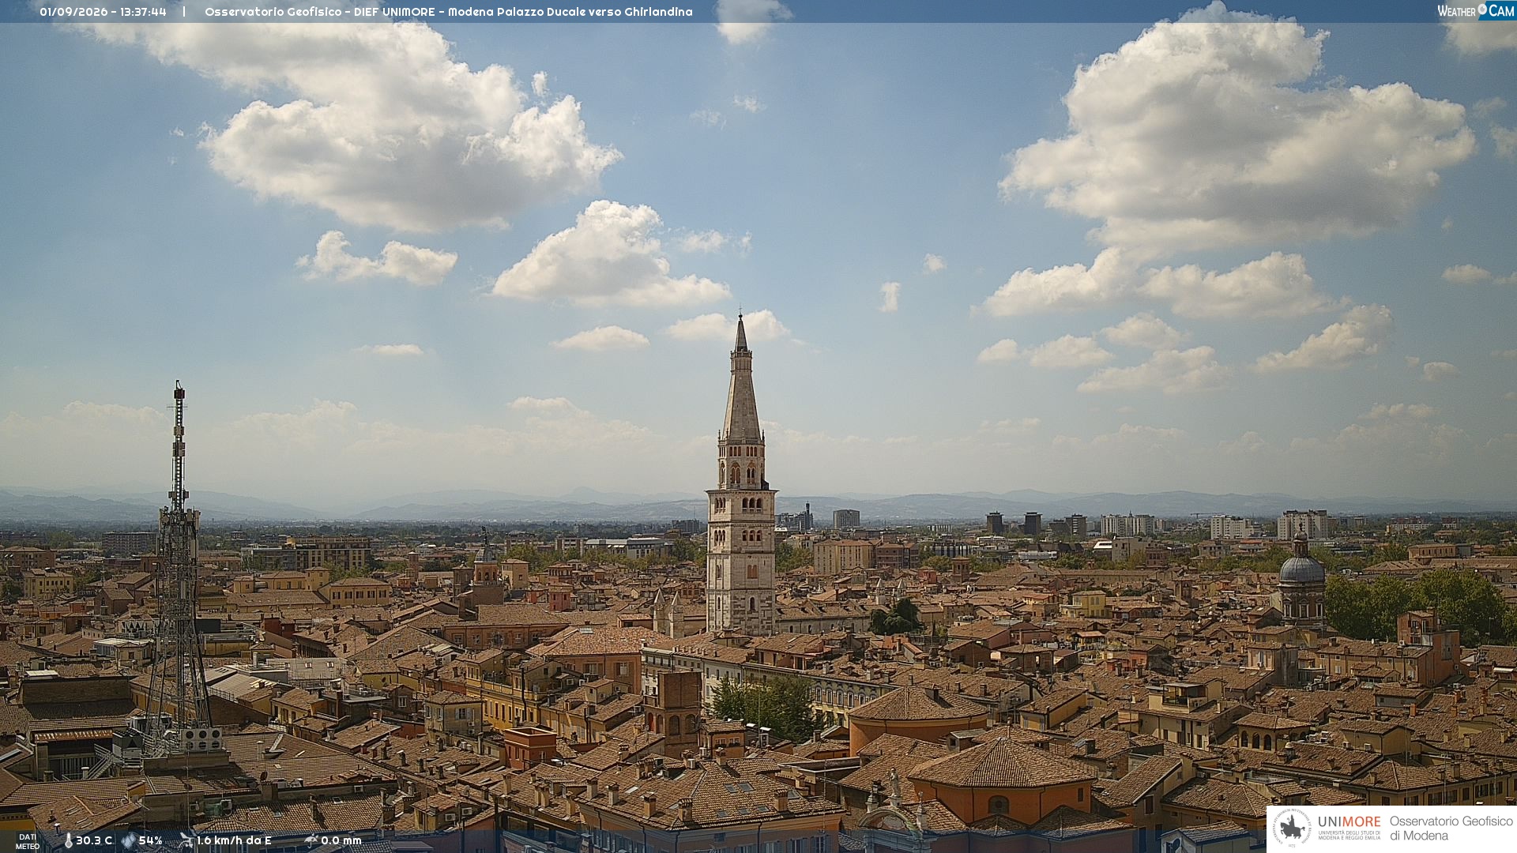Click the header separator bar character
The image size is (1517, 853).
tap(184, 12)
